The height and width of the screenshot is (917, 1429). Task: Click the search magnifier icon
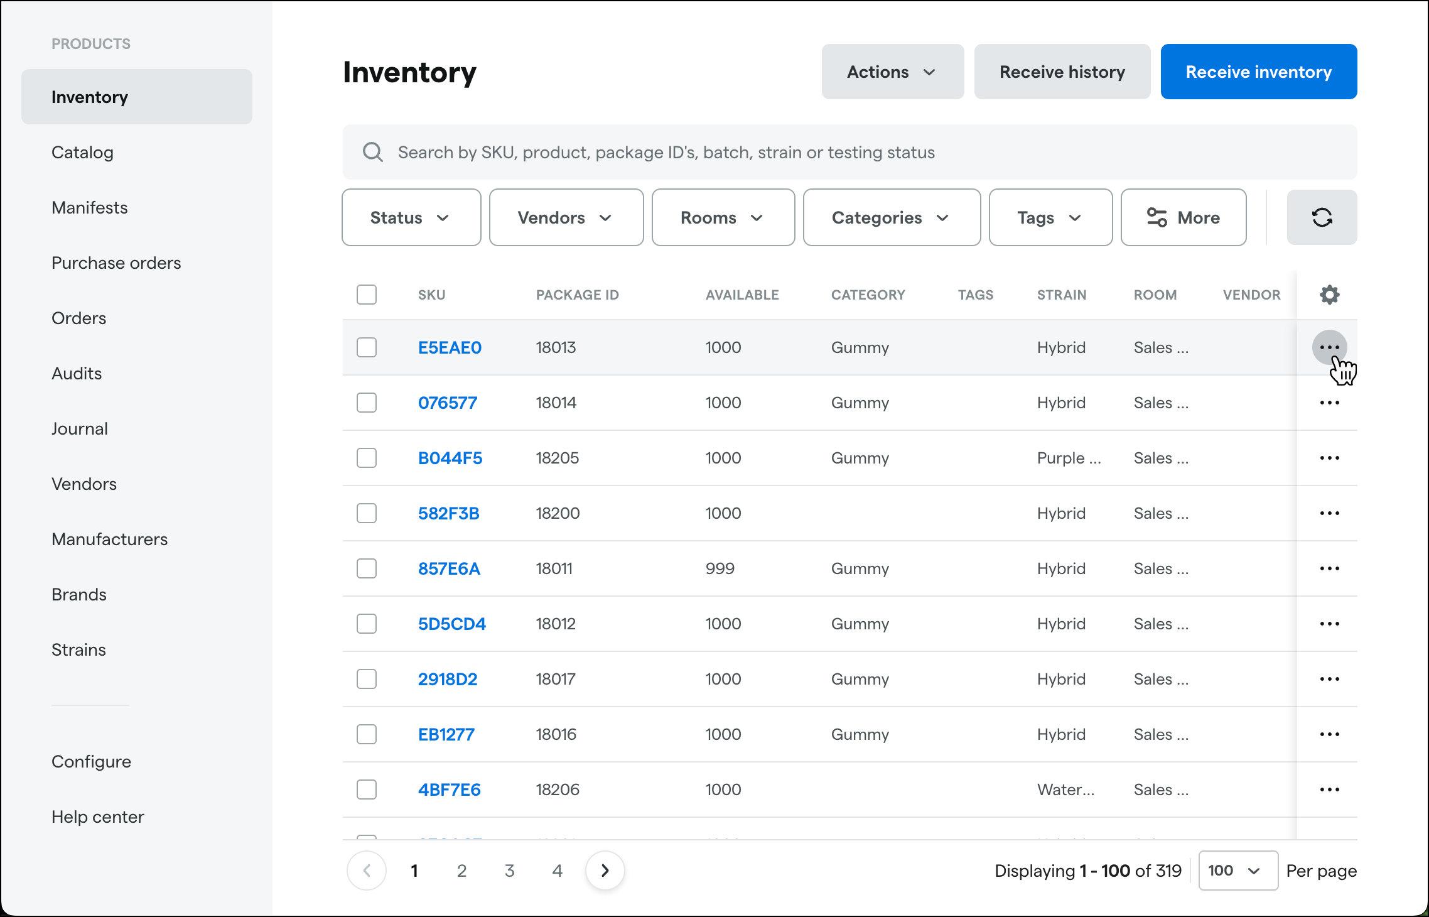tap(373, 152)
